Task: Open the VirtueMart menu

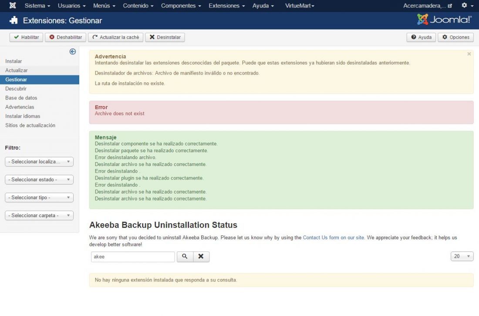Action: click(300, 6)
